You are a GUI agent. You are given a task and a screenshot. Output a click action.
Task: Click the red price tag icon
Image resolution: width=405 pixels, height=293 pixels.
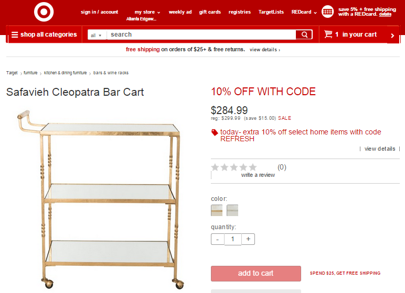[215, 132]
